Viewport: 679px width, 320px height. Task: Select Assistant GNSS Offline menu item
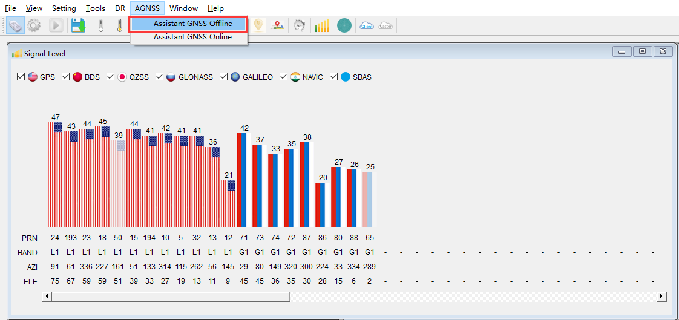(x=192, y=24)
